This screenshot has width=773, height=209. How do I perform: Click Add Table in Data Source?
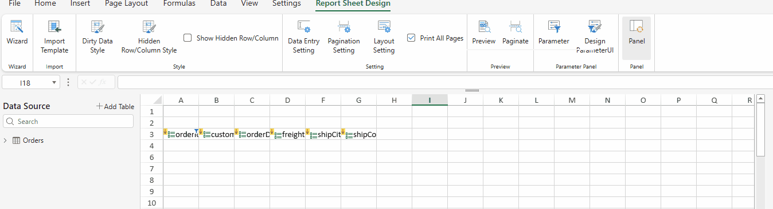pyautogui.click(x=115, y=106)
